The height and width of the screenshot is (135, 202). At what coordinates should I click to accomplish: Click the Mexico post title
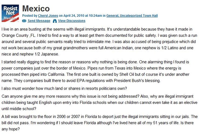coord(36,9)
